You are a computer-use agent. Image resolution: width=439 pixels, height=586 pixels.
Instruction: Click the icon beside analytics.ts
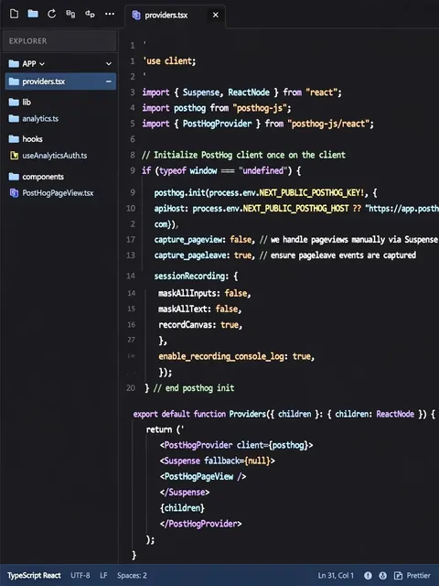(14, 119)
